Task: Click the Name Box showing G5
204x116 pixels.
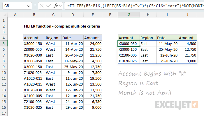Action: (x=17, y=6)
